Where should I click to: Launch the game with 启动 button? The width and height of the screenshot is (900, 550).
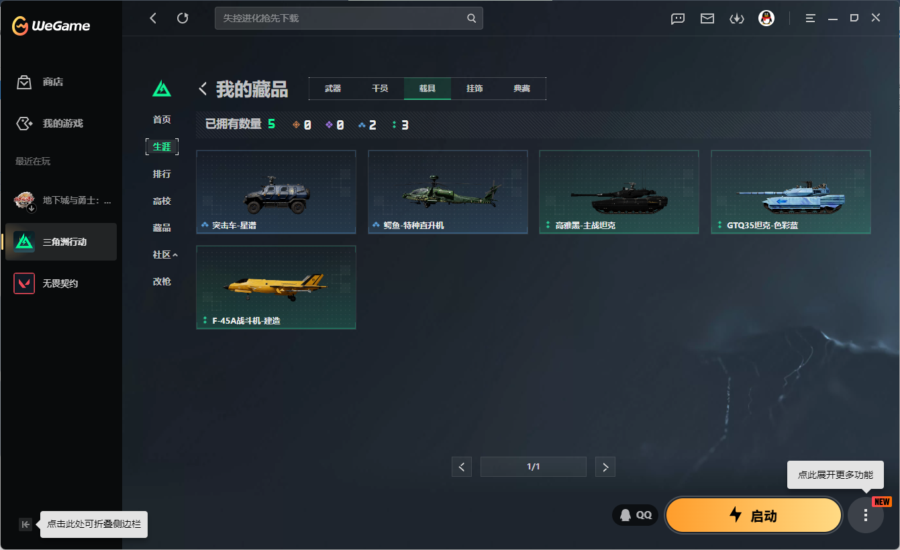pos(754,515)
